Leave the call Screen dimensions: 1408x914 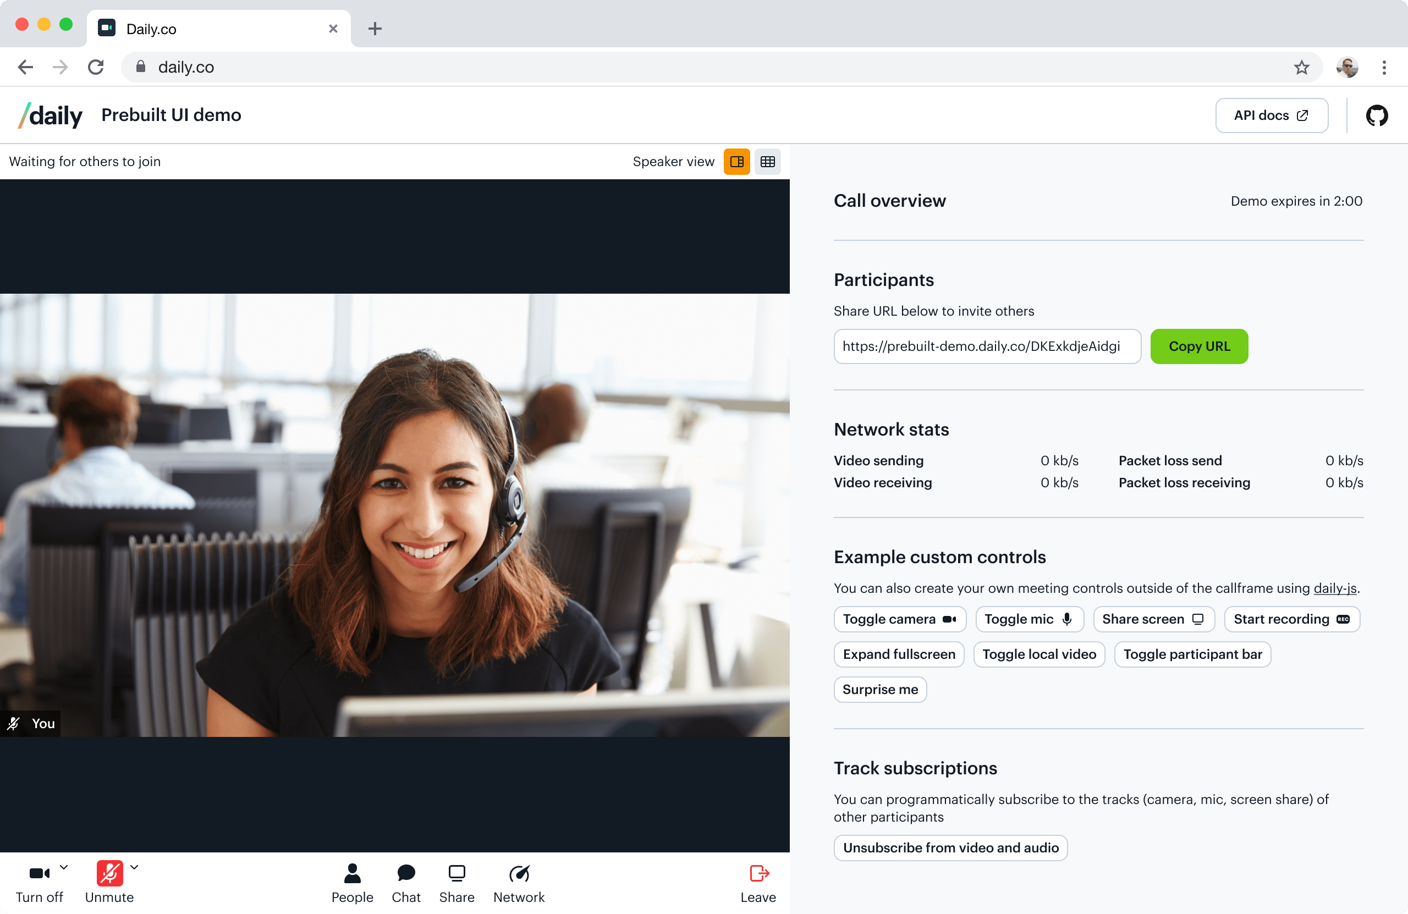click(758, 882)
